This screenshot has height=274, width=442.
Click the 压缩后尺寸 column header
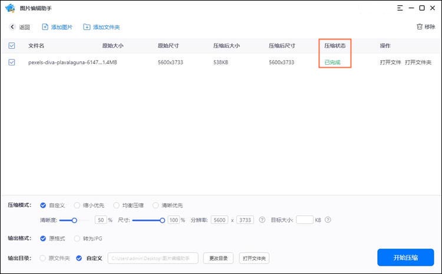click(282, 46)
